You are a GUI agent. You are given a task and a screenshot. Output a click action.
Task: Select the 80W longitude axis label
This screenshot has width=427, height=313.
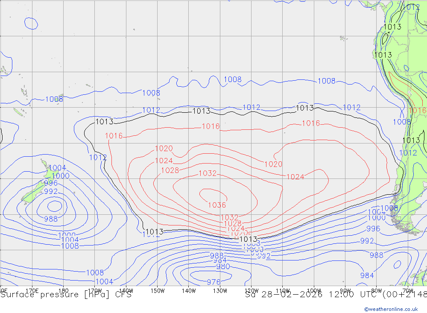point(377,291)
